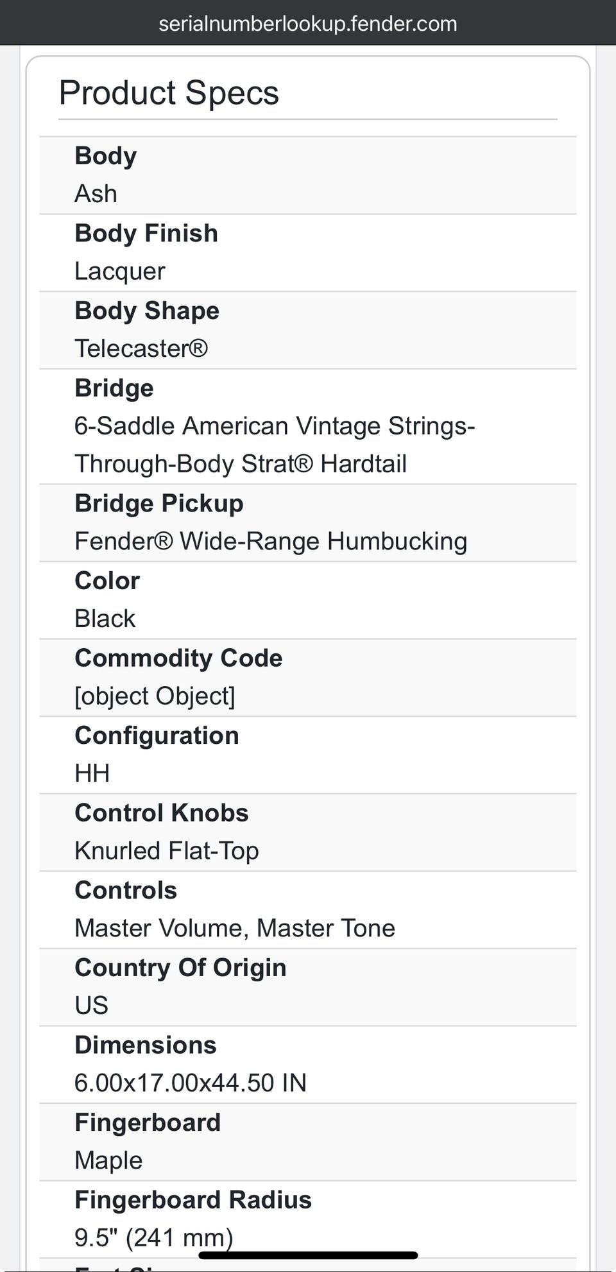Image resolution: width=616 pixels, height=1272 pixels.
Task: Select the Telecaster body shape value
Action: click(141, 348)
